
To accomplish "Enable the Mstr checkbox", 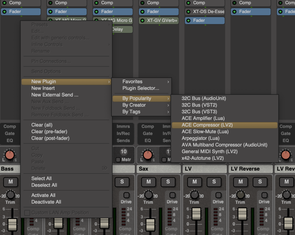I will point(118,160).
